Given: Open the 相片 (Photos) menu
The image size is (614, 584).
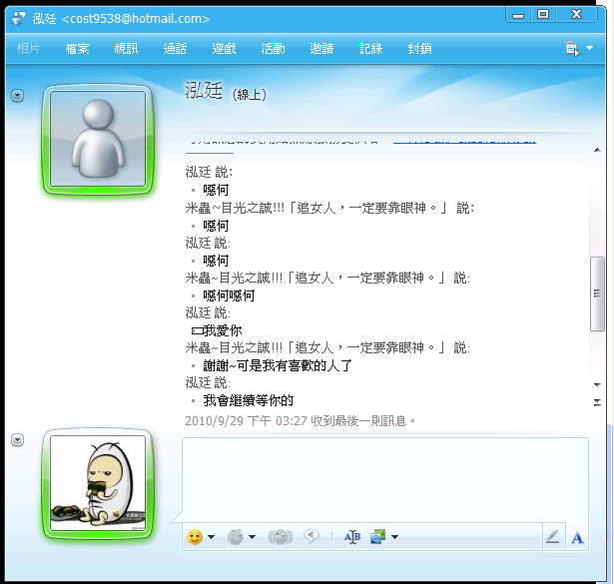Looking at the screenshot, I should [28, 49].
